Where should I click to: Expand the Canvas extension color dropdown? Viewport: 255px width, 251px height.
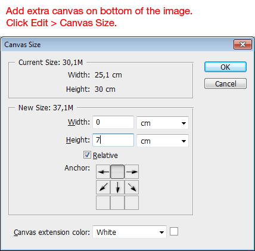[x=129, y=232]
